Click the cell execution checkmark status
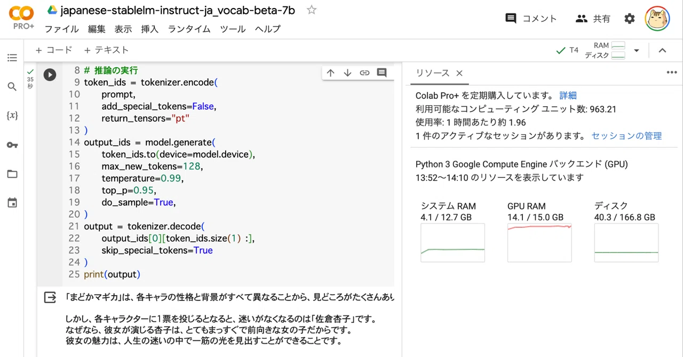Image resolution: width=683 pixels, height=357 pixels. (30, 72)
